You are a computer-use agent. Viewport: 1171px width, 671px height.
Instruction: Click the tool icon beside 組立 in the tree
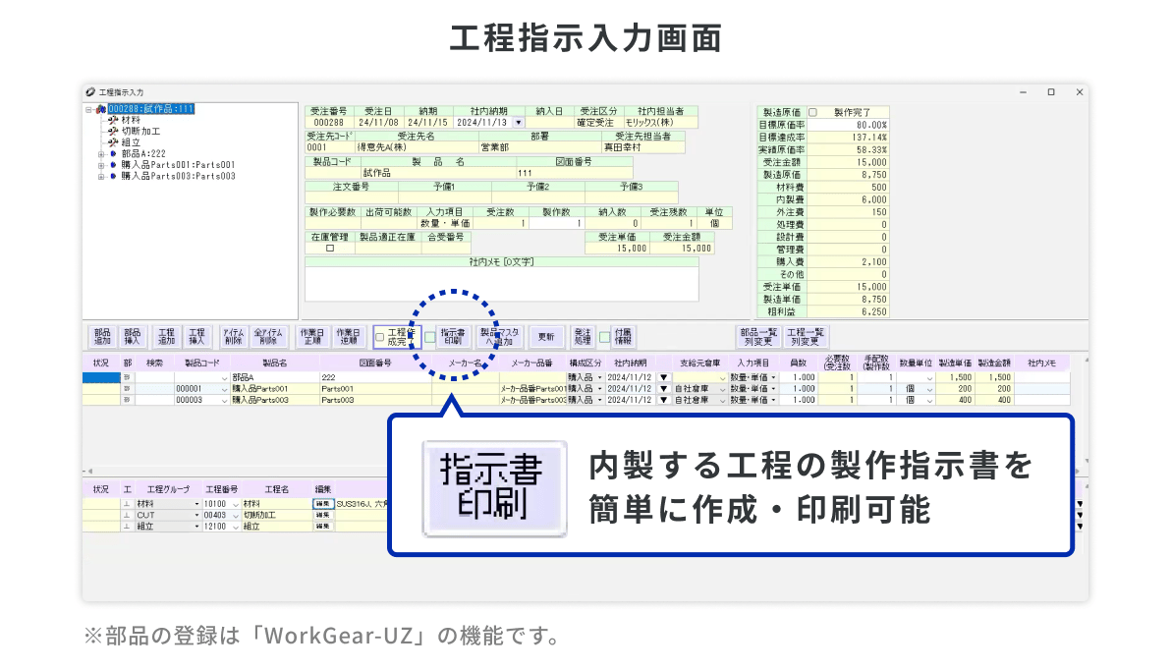113,142
